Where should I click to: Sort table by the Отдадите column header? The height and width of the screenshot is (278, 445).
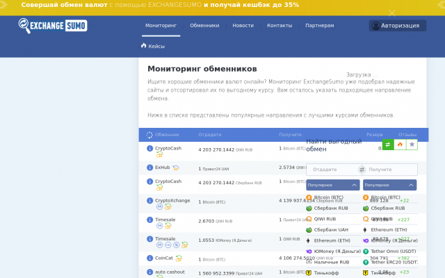210,135
